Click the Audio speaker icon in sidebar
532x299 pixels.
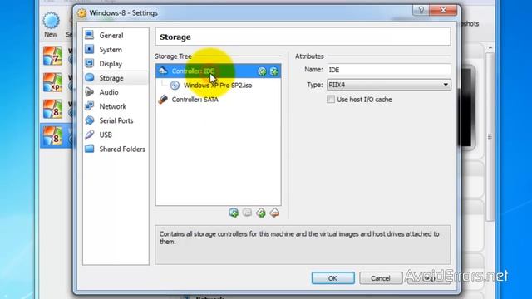[90, 91]
